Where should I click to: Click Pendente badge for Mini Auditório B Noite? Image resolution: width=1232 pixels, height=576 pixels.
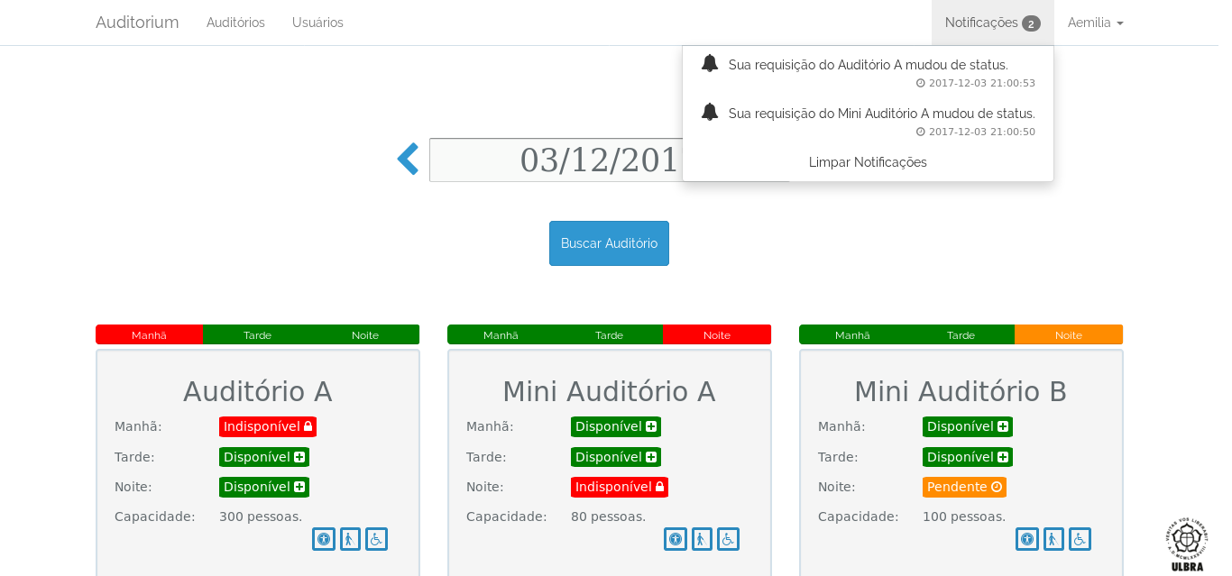(x=964, y=487)
